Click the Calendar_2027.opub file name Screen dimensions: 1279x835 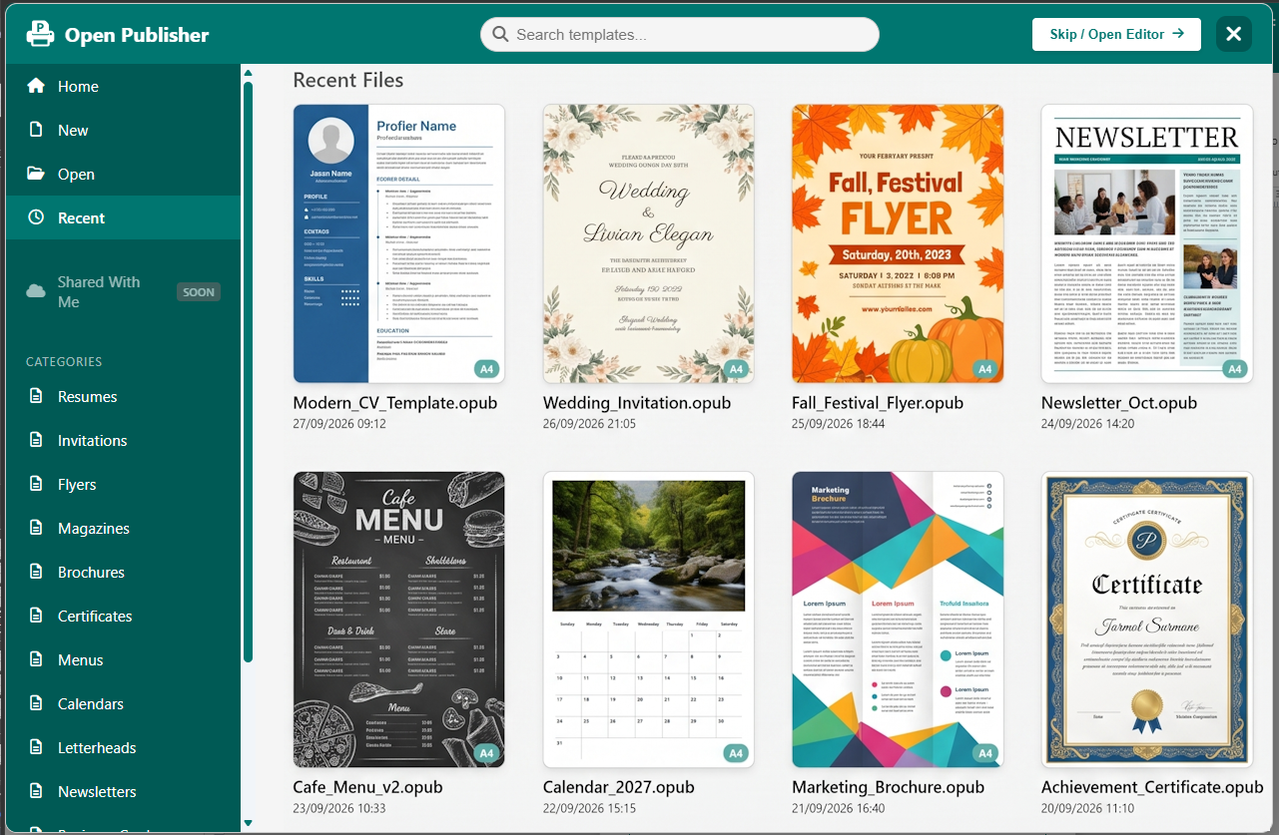pos(619,787)
